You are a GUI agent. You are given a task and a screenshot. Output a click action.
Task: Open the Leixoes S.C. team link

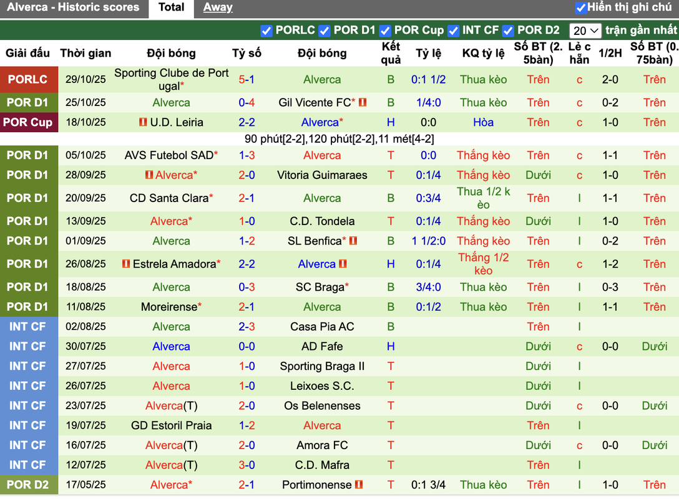coord(322,386)
